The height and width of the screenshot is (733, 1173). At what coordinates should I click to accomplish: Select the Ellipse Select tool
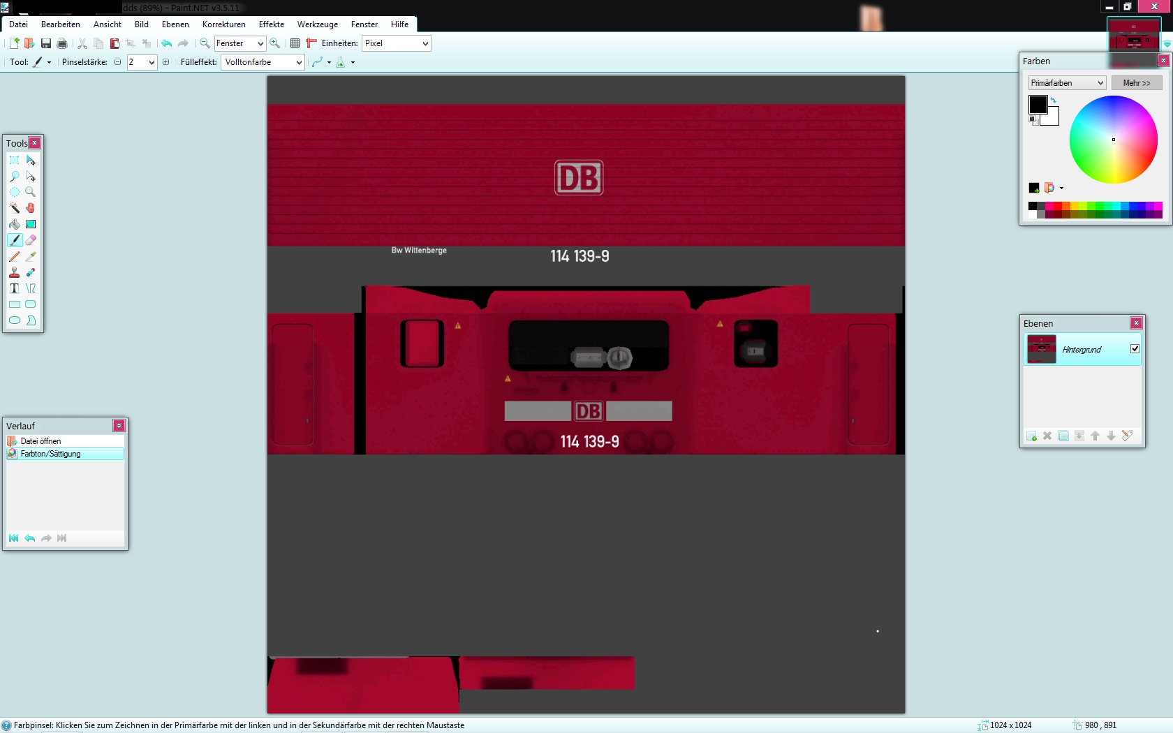point(15,192)
